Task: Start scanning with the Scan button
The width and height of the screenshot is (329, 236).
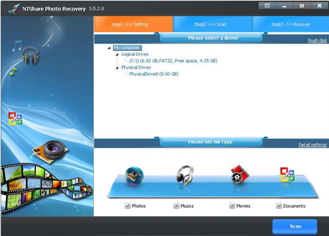Action: click(x=295, y=226)
